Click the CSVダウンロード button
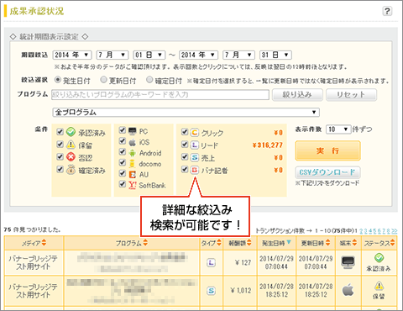This screenshot has height=311, width=403. pyautogui.click(x=327, y=172)
